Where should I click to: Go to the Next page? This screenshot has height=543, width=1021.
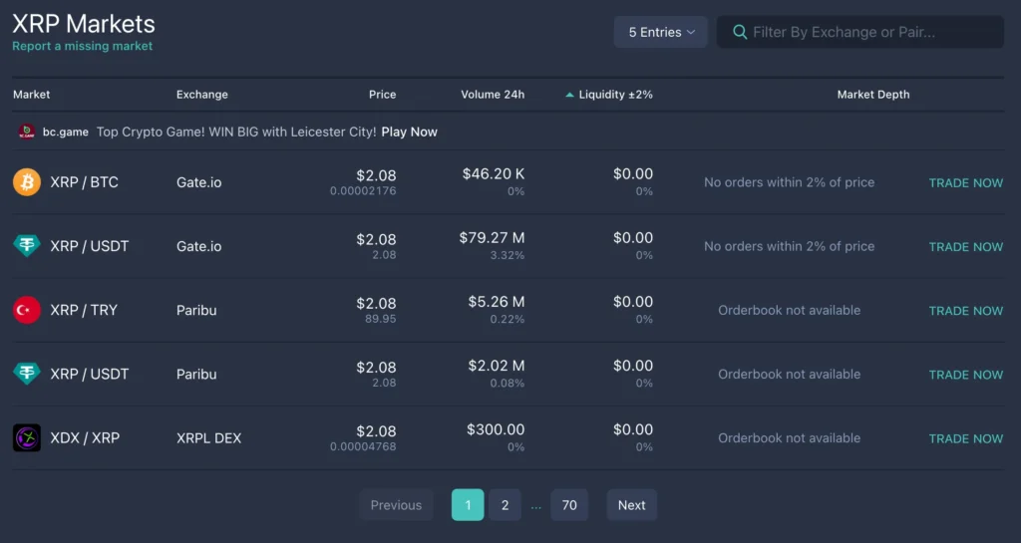coord(631,504)
